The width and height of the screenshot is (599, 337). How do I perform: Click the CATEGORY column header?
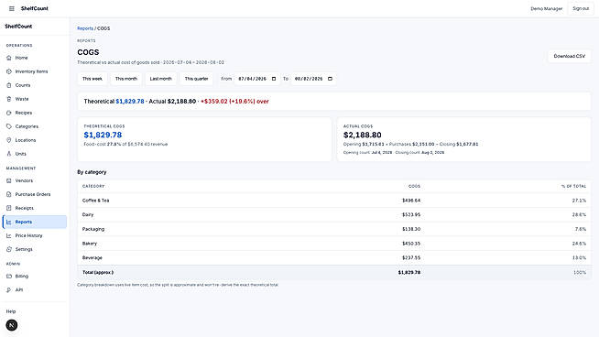[93, 186]
